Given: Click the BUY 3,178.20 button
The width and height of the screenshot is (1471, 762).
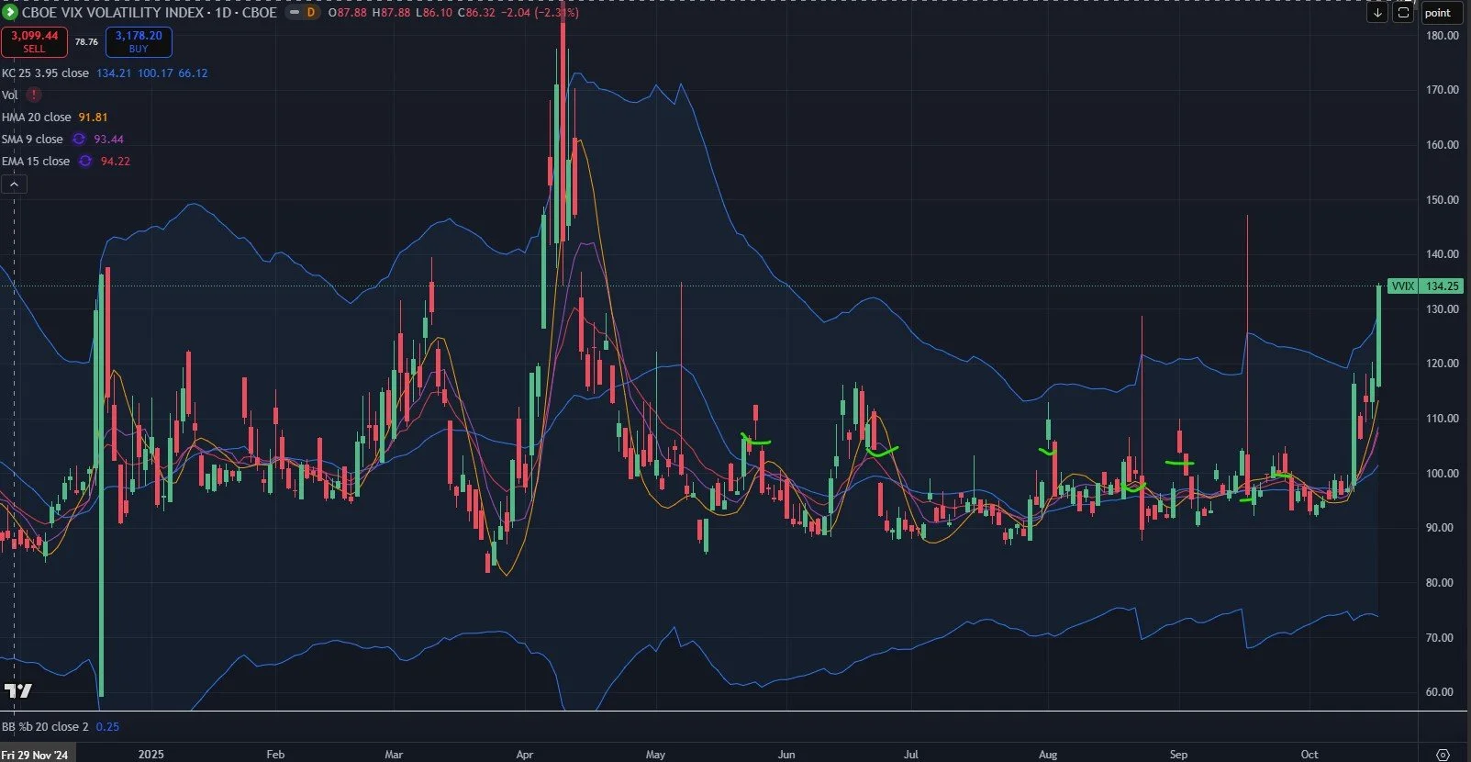Looking at the screenshot, I should point(139,41).
